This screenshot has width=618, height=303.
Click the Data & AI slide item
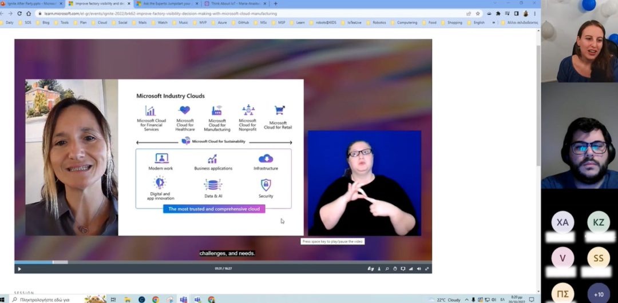point(213,189)
